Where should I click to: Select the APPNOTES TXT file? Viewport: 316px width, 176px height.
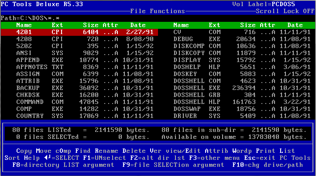tap(79, 67)
